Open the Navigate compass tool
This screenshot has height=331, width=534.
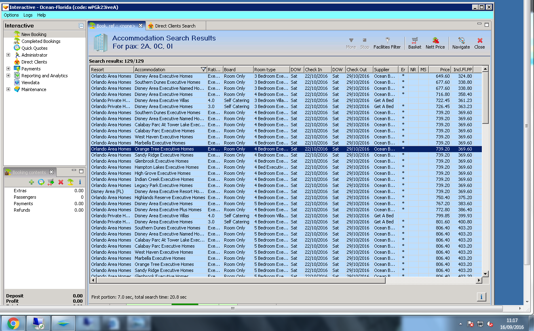tap(461, 43)
